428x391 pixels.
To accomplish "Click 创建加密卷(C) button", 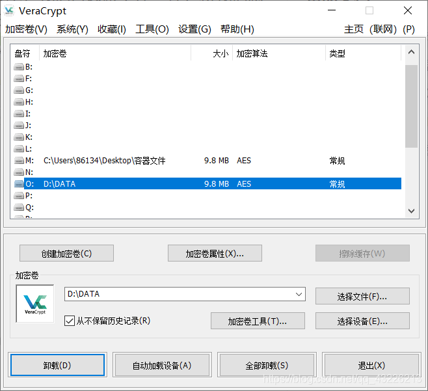I will (x=66, y=253).
